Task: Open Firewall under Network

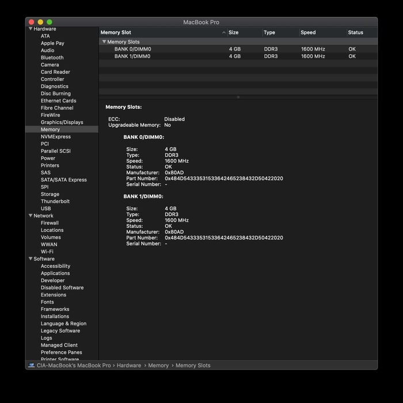Action: coord(50,223)
